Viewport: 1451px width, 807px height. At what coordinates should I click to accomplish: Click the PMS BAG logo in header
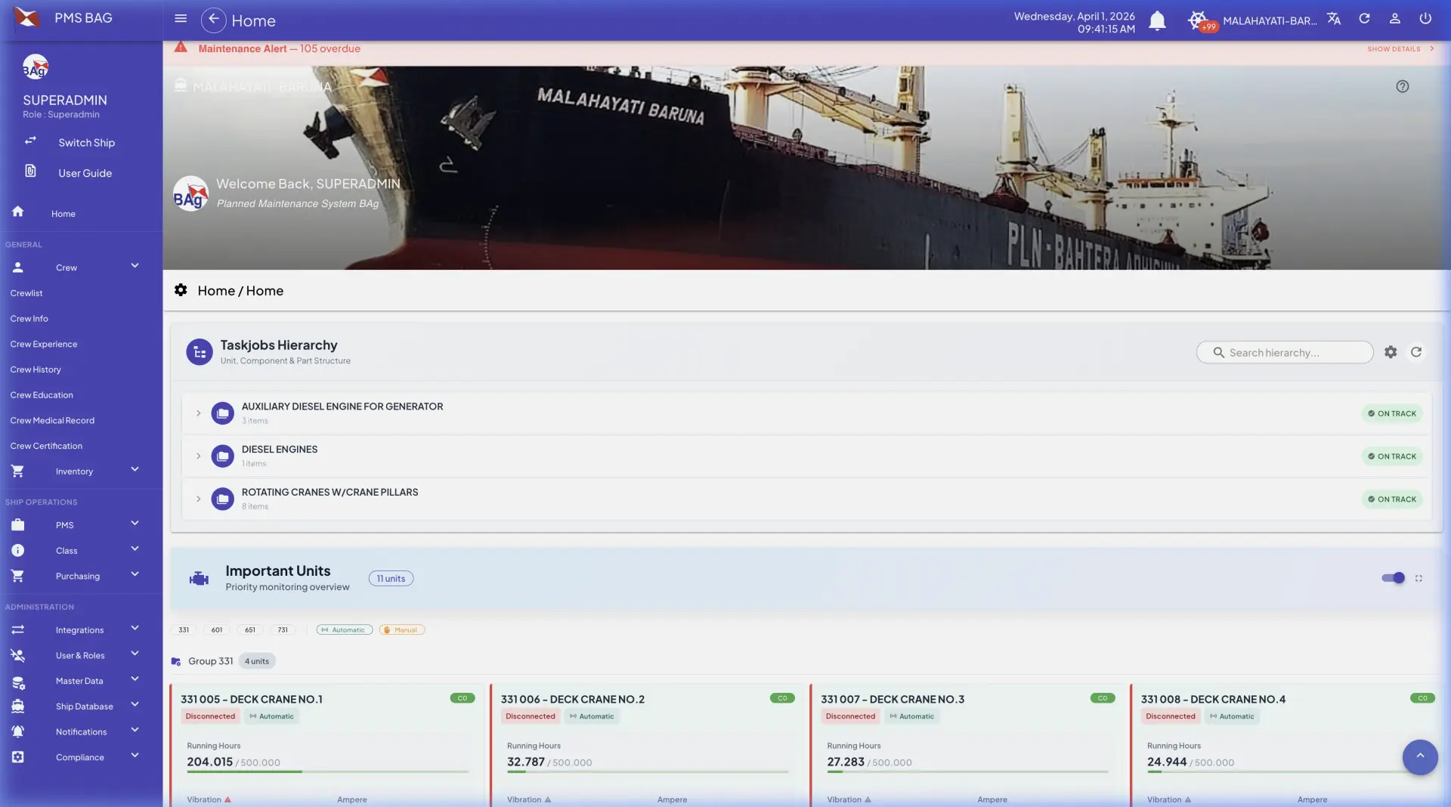coord(27,18)
